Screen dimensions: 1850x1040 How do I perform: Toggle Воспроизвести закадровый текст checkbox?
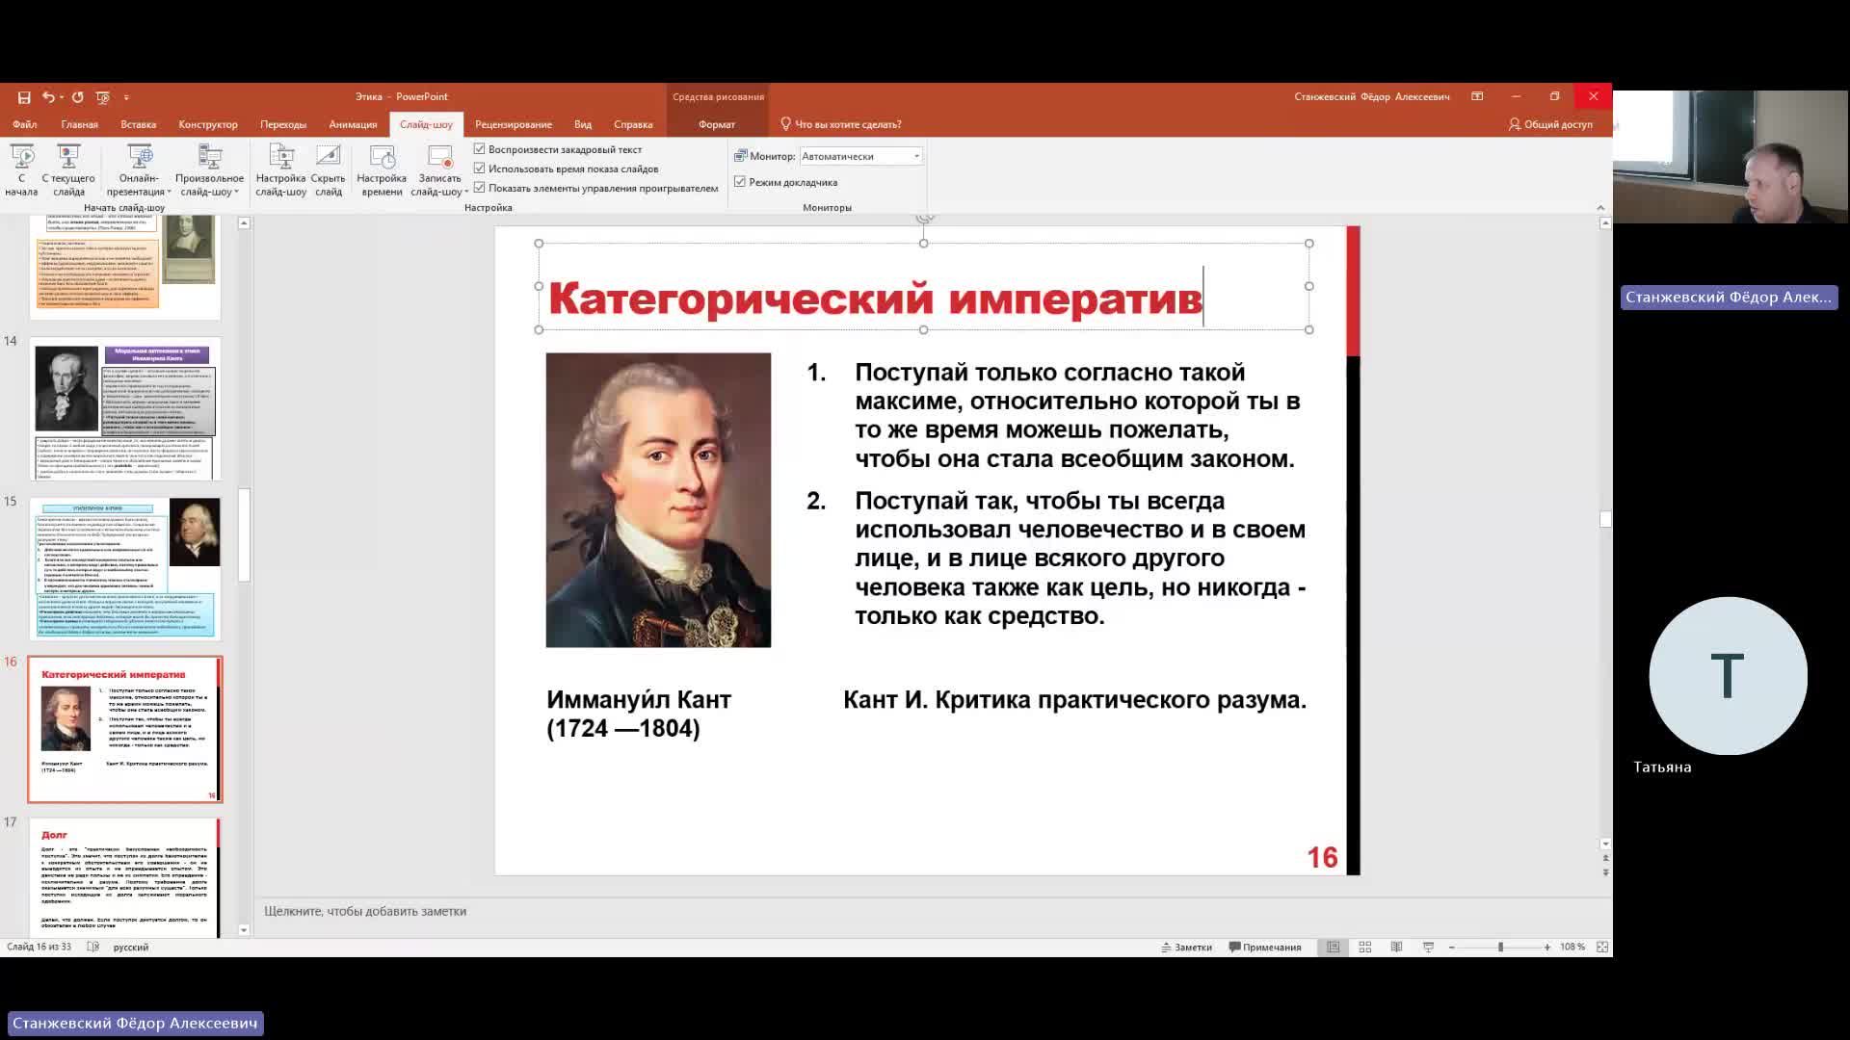[480, 149]
